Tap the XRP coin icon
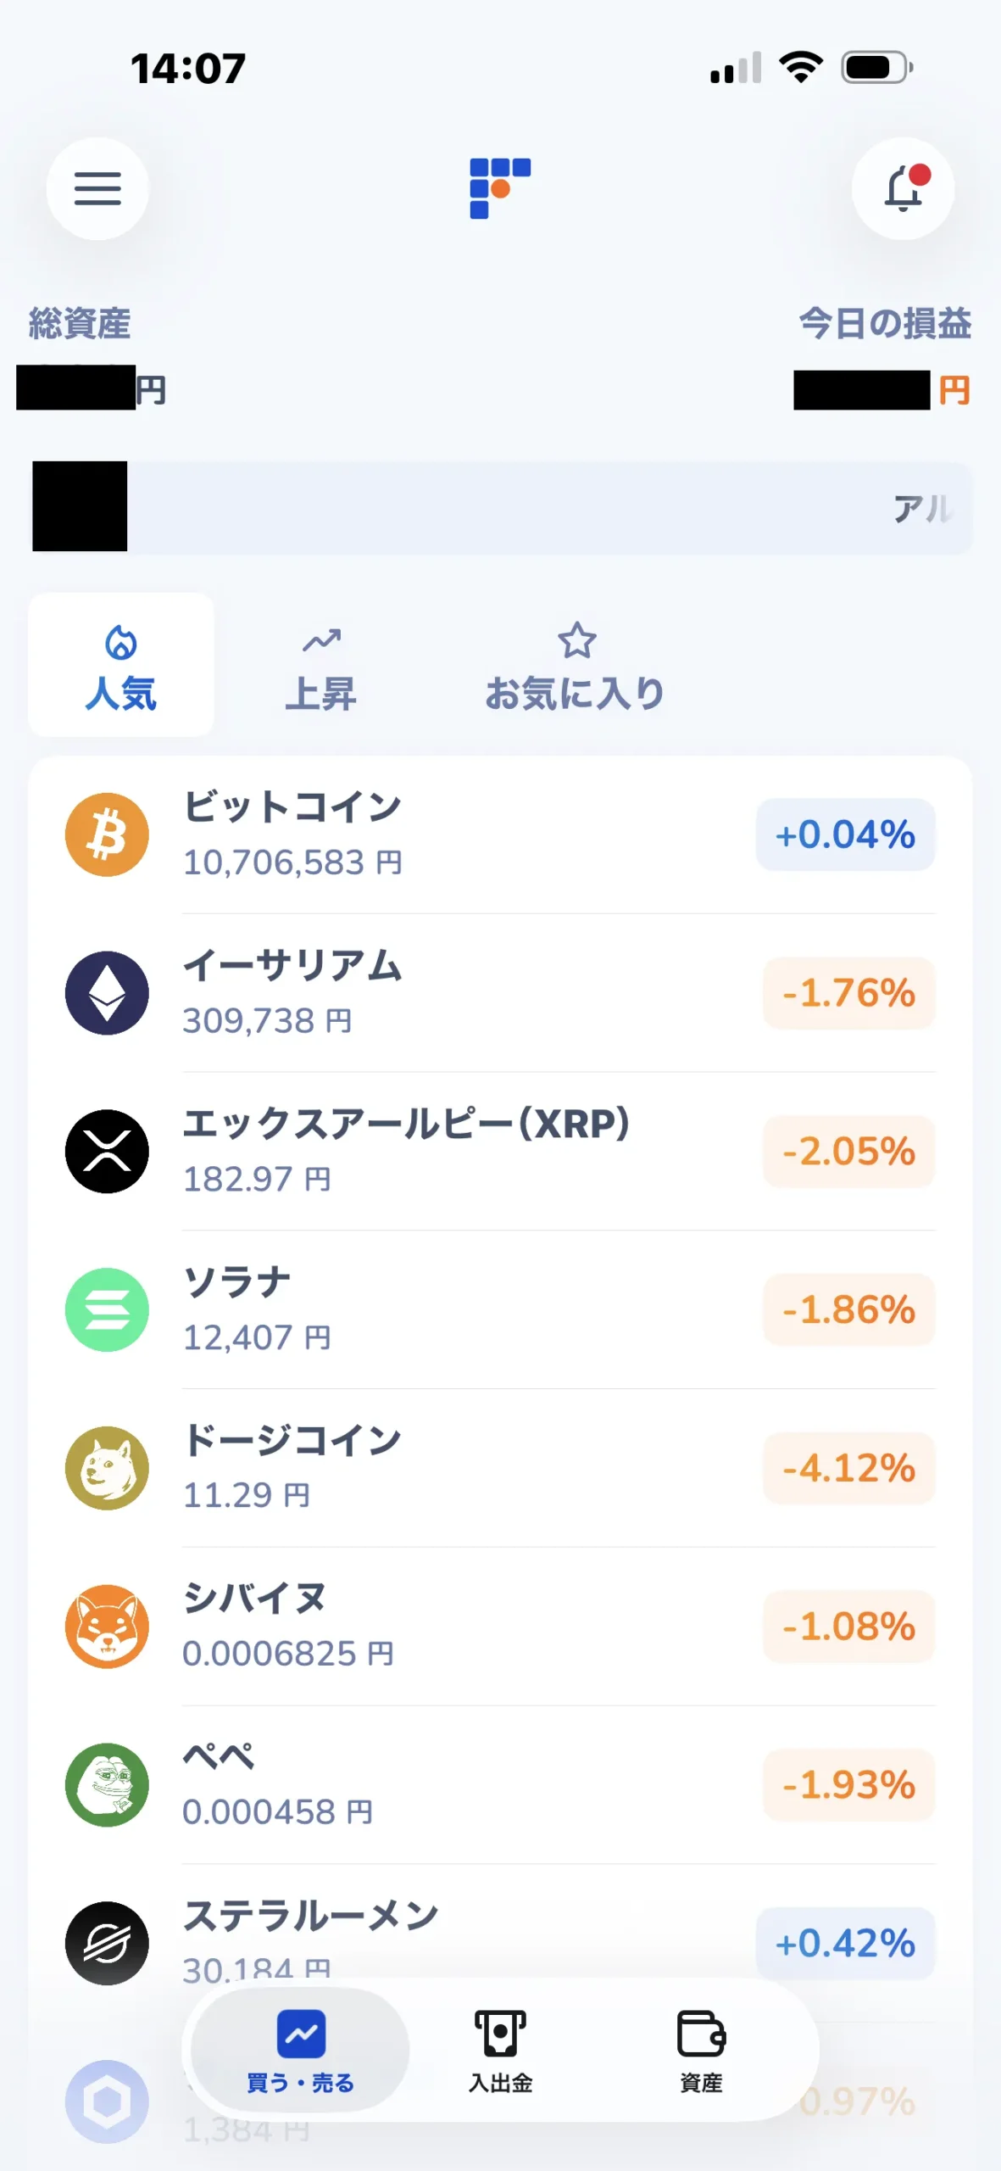1001x2171 pixels. 107,1152
